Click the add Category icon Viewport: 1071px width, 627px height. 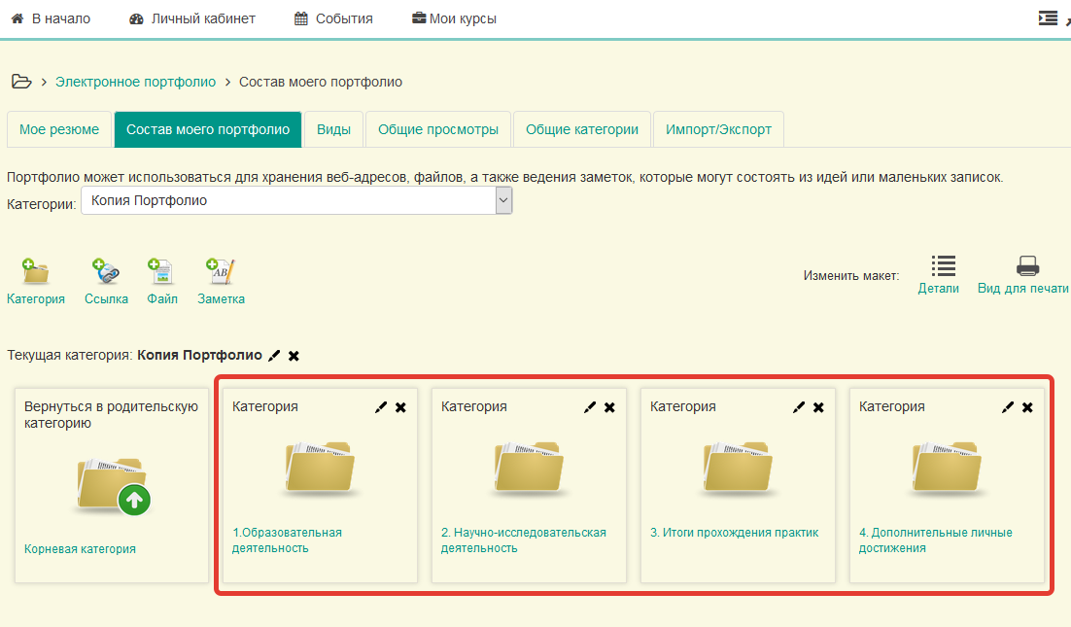tap(36, 272)
